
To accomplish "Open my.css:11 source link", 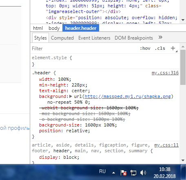I will click(x=166, y=145).
